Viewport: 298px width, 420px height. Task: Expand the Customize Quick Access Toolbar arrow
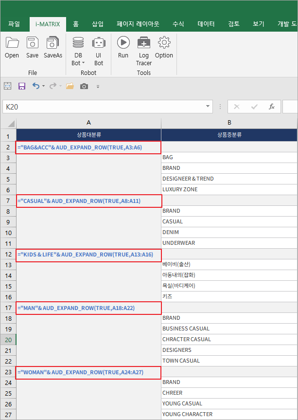click(98, 87)
